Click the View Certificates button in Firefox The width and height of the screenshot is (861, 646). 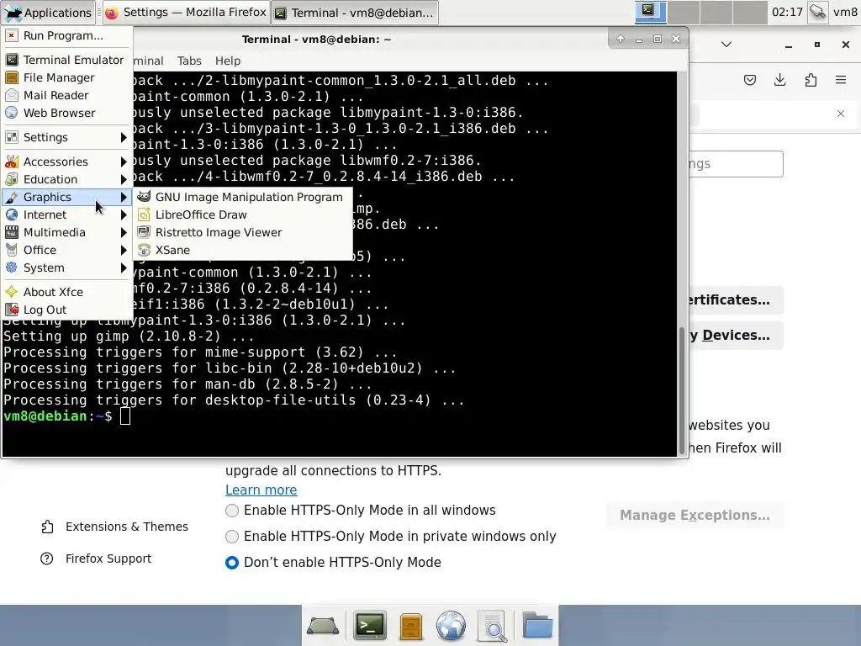736,300
